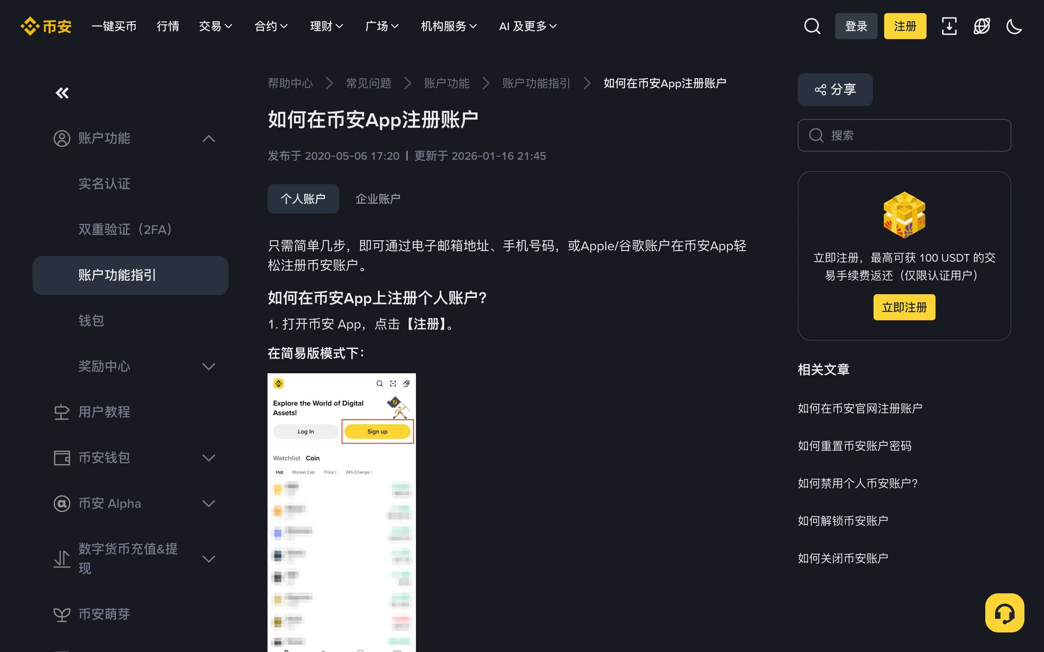Image resolution: width=1044 pixels, height=652 pixels.
Task: Click the 登录 login button
Action: [856, 26]
